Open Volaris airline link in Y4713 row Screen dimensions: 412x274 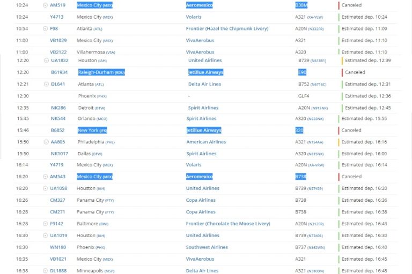tap(193, 17)
